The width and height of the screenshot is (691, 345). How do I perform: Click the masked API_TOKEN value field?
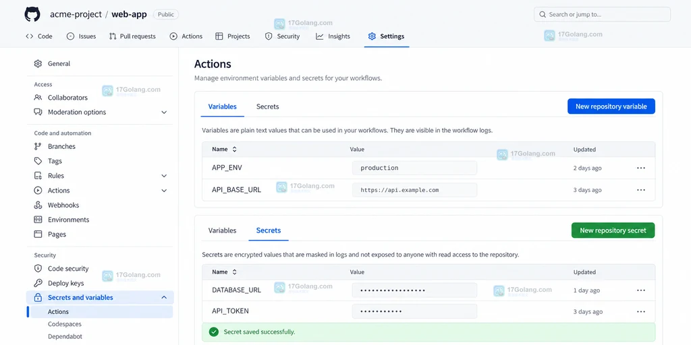coord(414,311)
